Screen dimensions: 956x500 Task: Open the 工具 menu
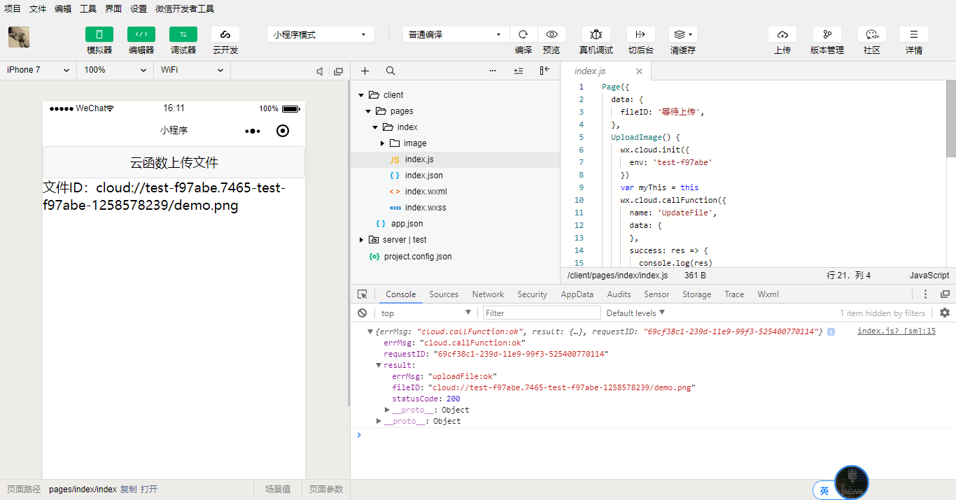[88, 9]
